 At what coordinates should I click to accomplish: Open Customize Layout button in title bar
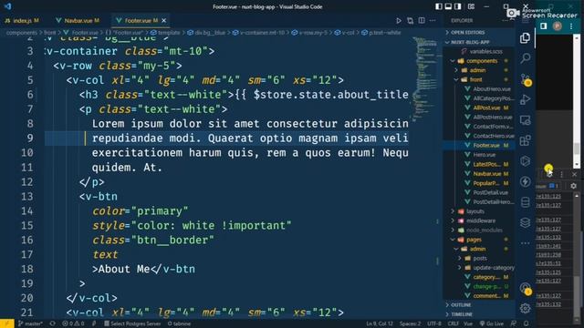tap(471, 6)
